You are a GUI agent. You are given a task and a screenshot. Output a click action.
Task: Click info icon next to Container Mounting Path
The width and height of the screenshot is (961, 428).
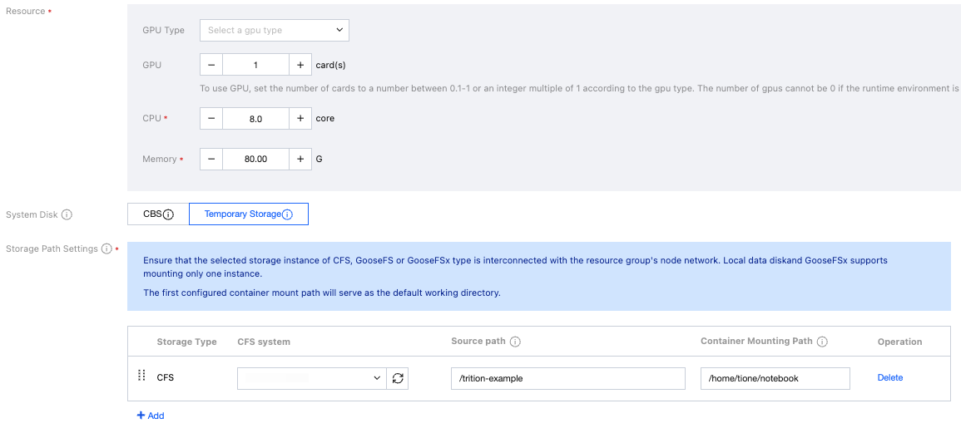(822, 342)
